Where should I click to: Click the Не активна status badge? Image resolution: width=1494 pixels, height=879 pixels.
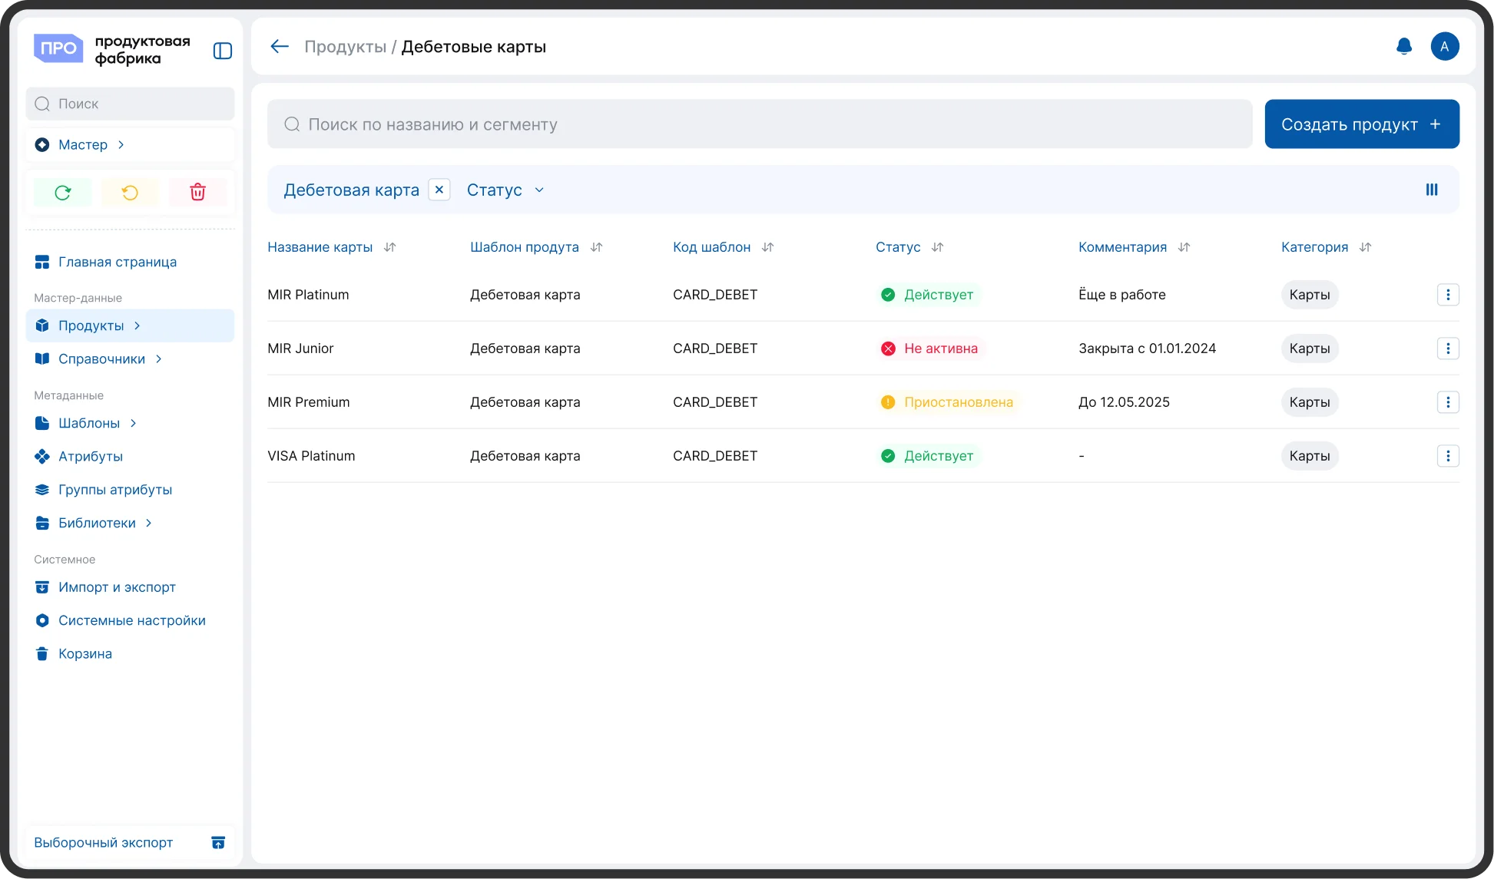coord(930,349)
